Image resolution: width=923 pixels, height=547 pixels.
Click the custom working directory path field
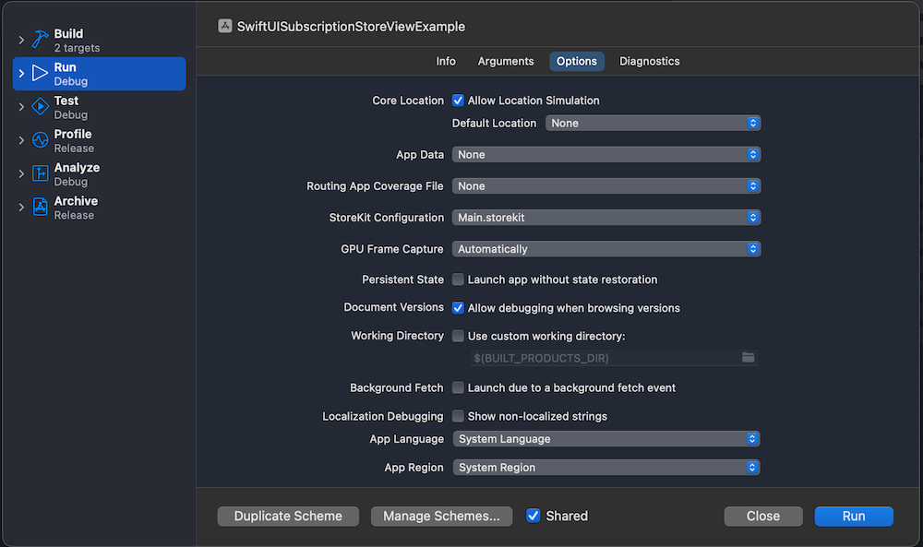pos(600,358)
